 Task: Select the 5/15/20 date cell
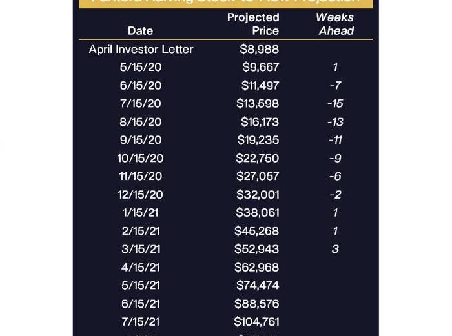(141, 67)
